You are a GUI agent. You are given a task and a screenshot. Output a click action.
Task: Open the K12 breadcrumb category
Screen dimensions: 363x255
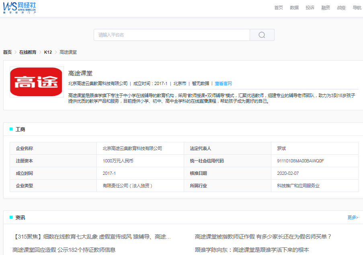point(48,52)
